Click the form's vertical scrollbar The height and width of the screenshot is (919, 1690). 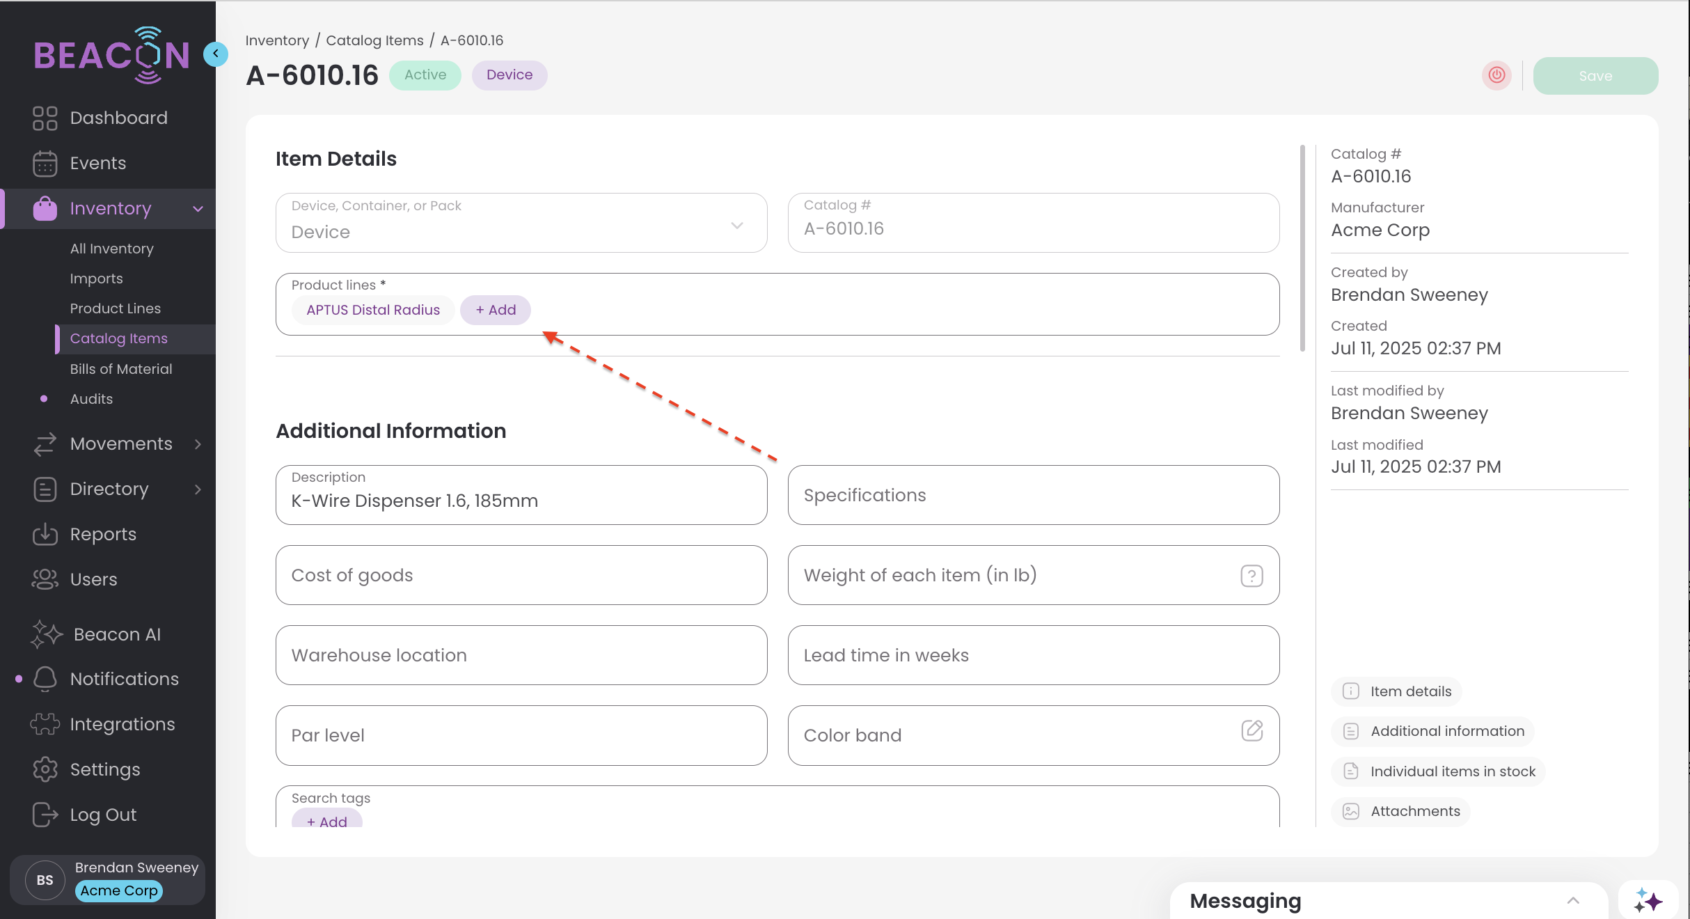pyautogui.click(x=1302, y=248)
